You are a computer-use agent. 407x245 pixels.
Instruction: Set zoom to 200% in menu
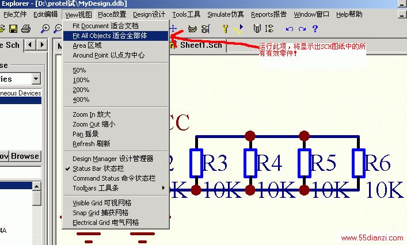point(116,90)
